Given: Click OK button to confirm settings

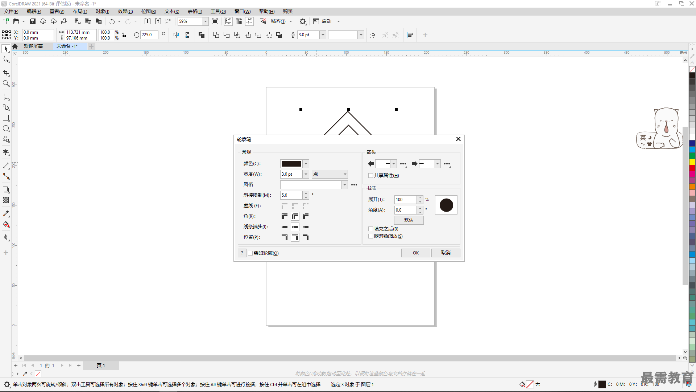Looking at the screenshot, I should point(415,253).
